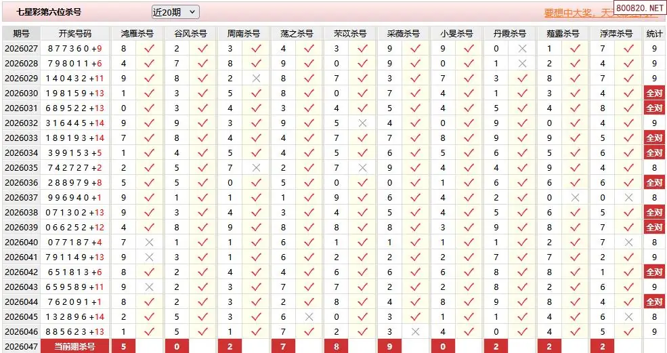
Task: Click the check mark in 浮萍杀号 row 2026046
Action: click(628, 331)
